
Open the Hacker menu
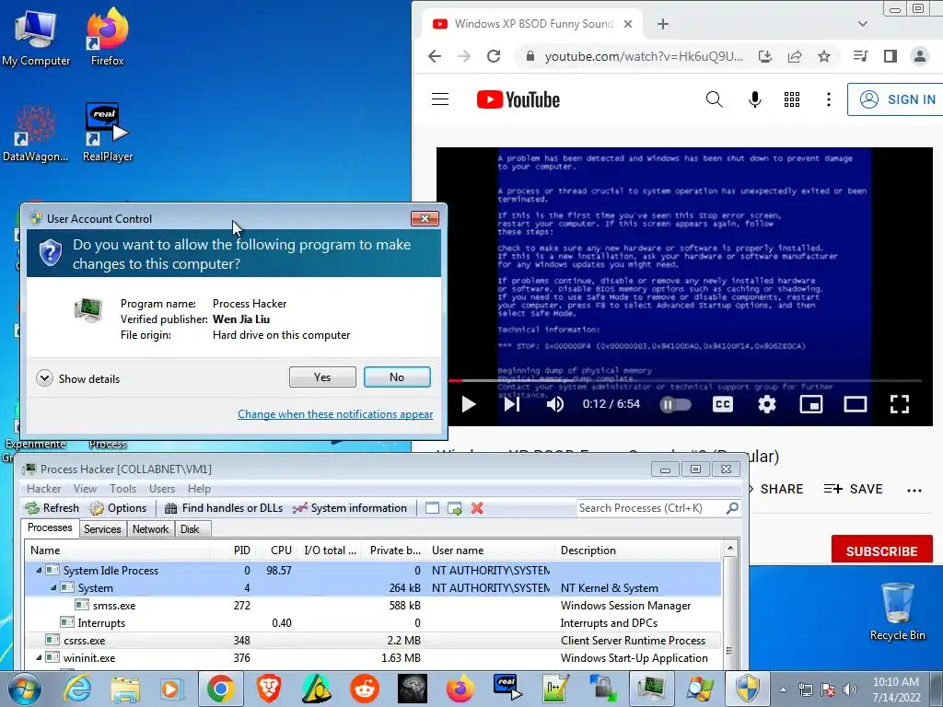point(43,489)
